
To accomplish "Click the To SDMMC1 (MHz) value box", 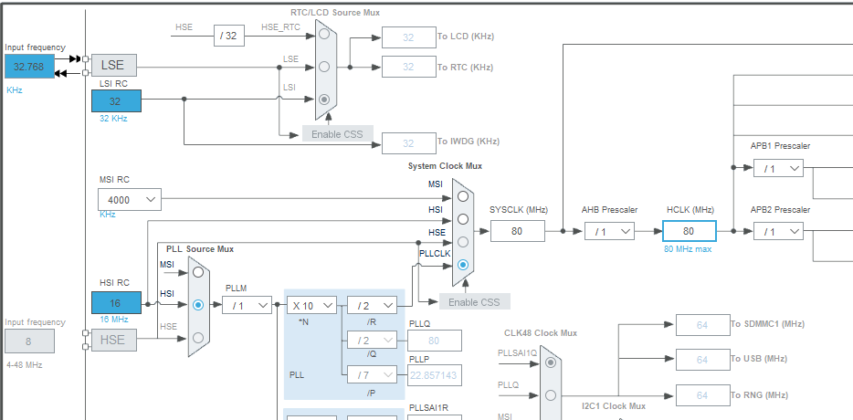I will tap(703, 325).
